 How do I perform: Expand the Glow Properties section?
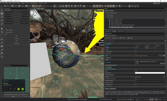tap(105, 75)
